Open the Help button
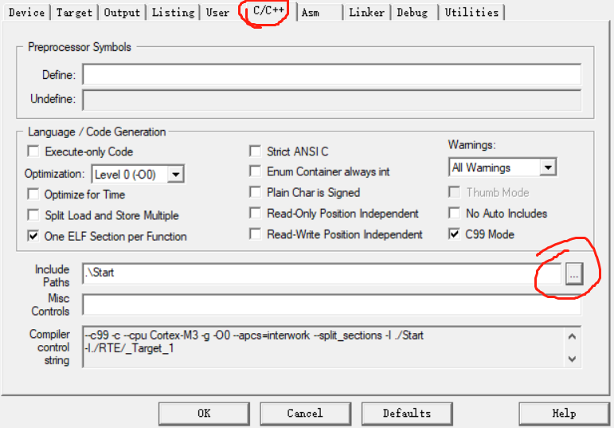This screenshot has height=428, width=614. click(564, 413)
